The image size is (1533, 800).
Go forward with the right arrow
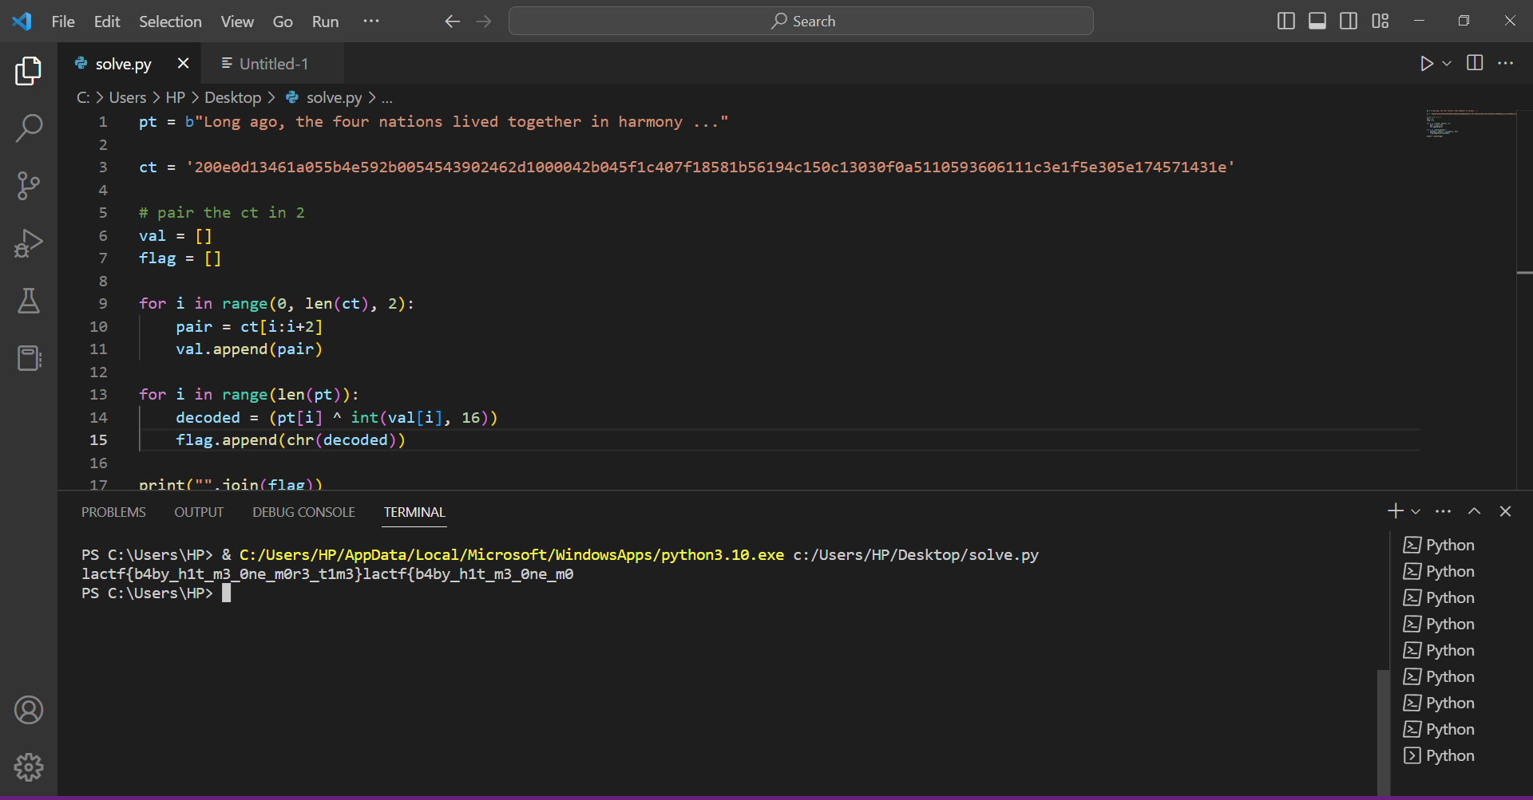(x=484, y=21)
